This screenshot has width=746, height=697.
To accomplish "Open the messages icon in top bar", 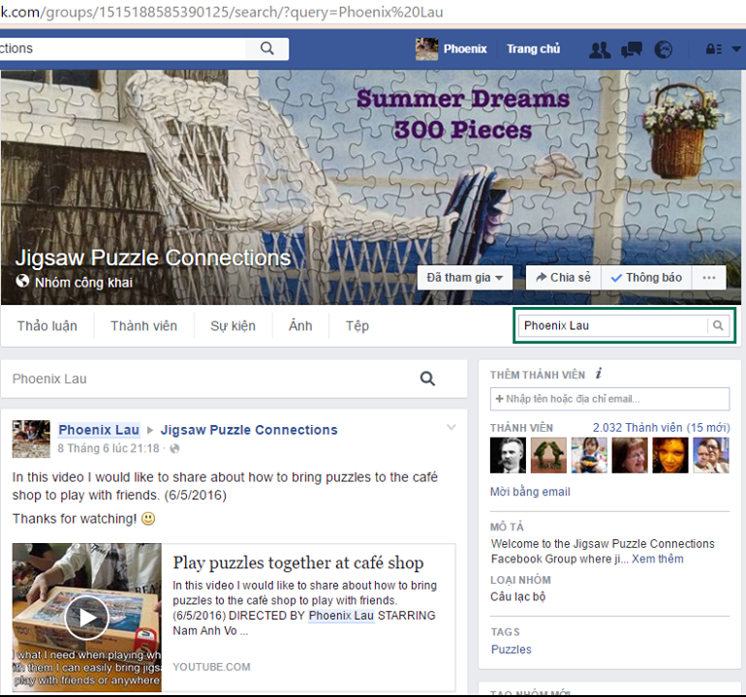I will pyautogui.click(x=632, y=49).
